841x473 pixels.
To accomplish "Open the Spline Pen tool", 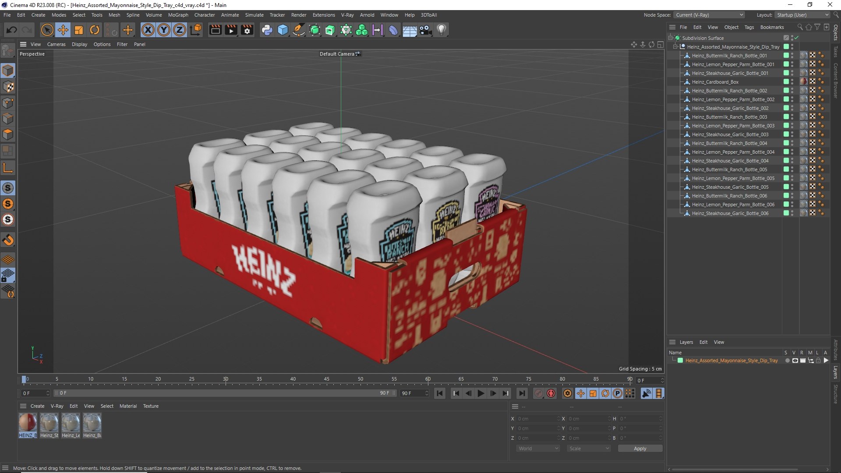I will pyautogui.click(x=299, y=30).
